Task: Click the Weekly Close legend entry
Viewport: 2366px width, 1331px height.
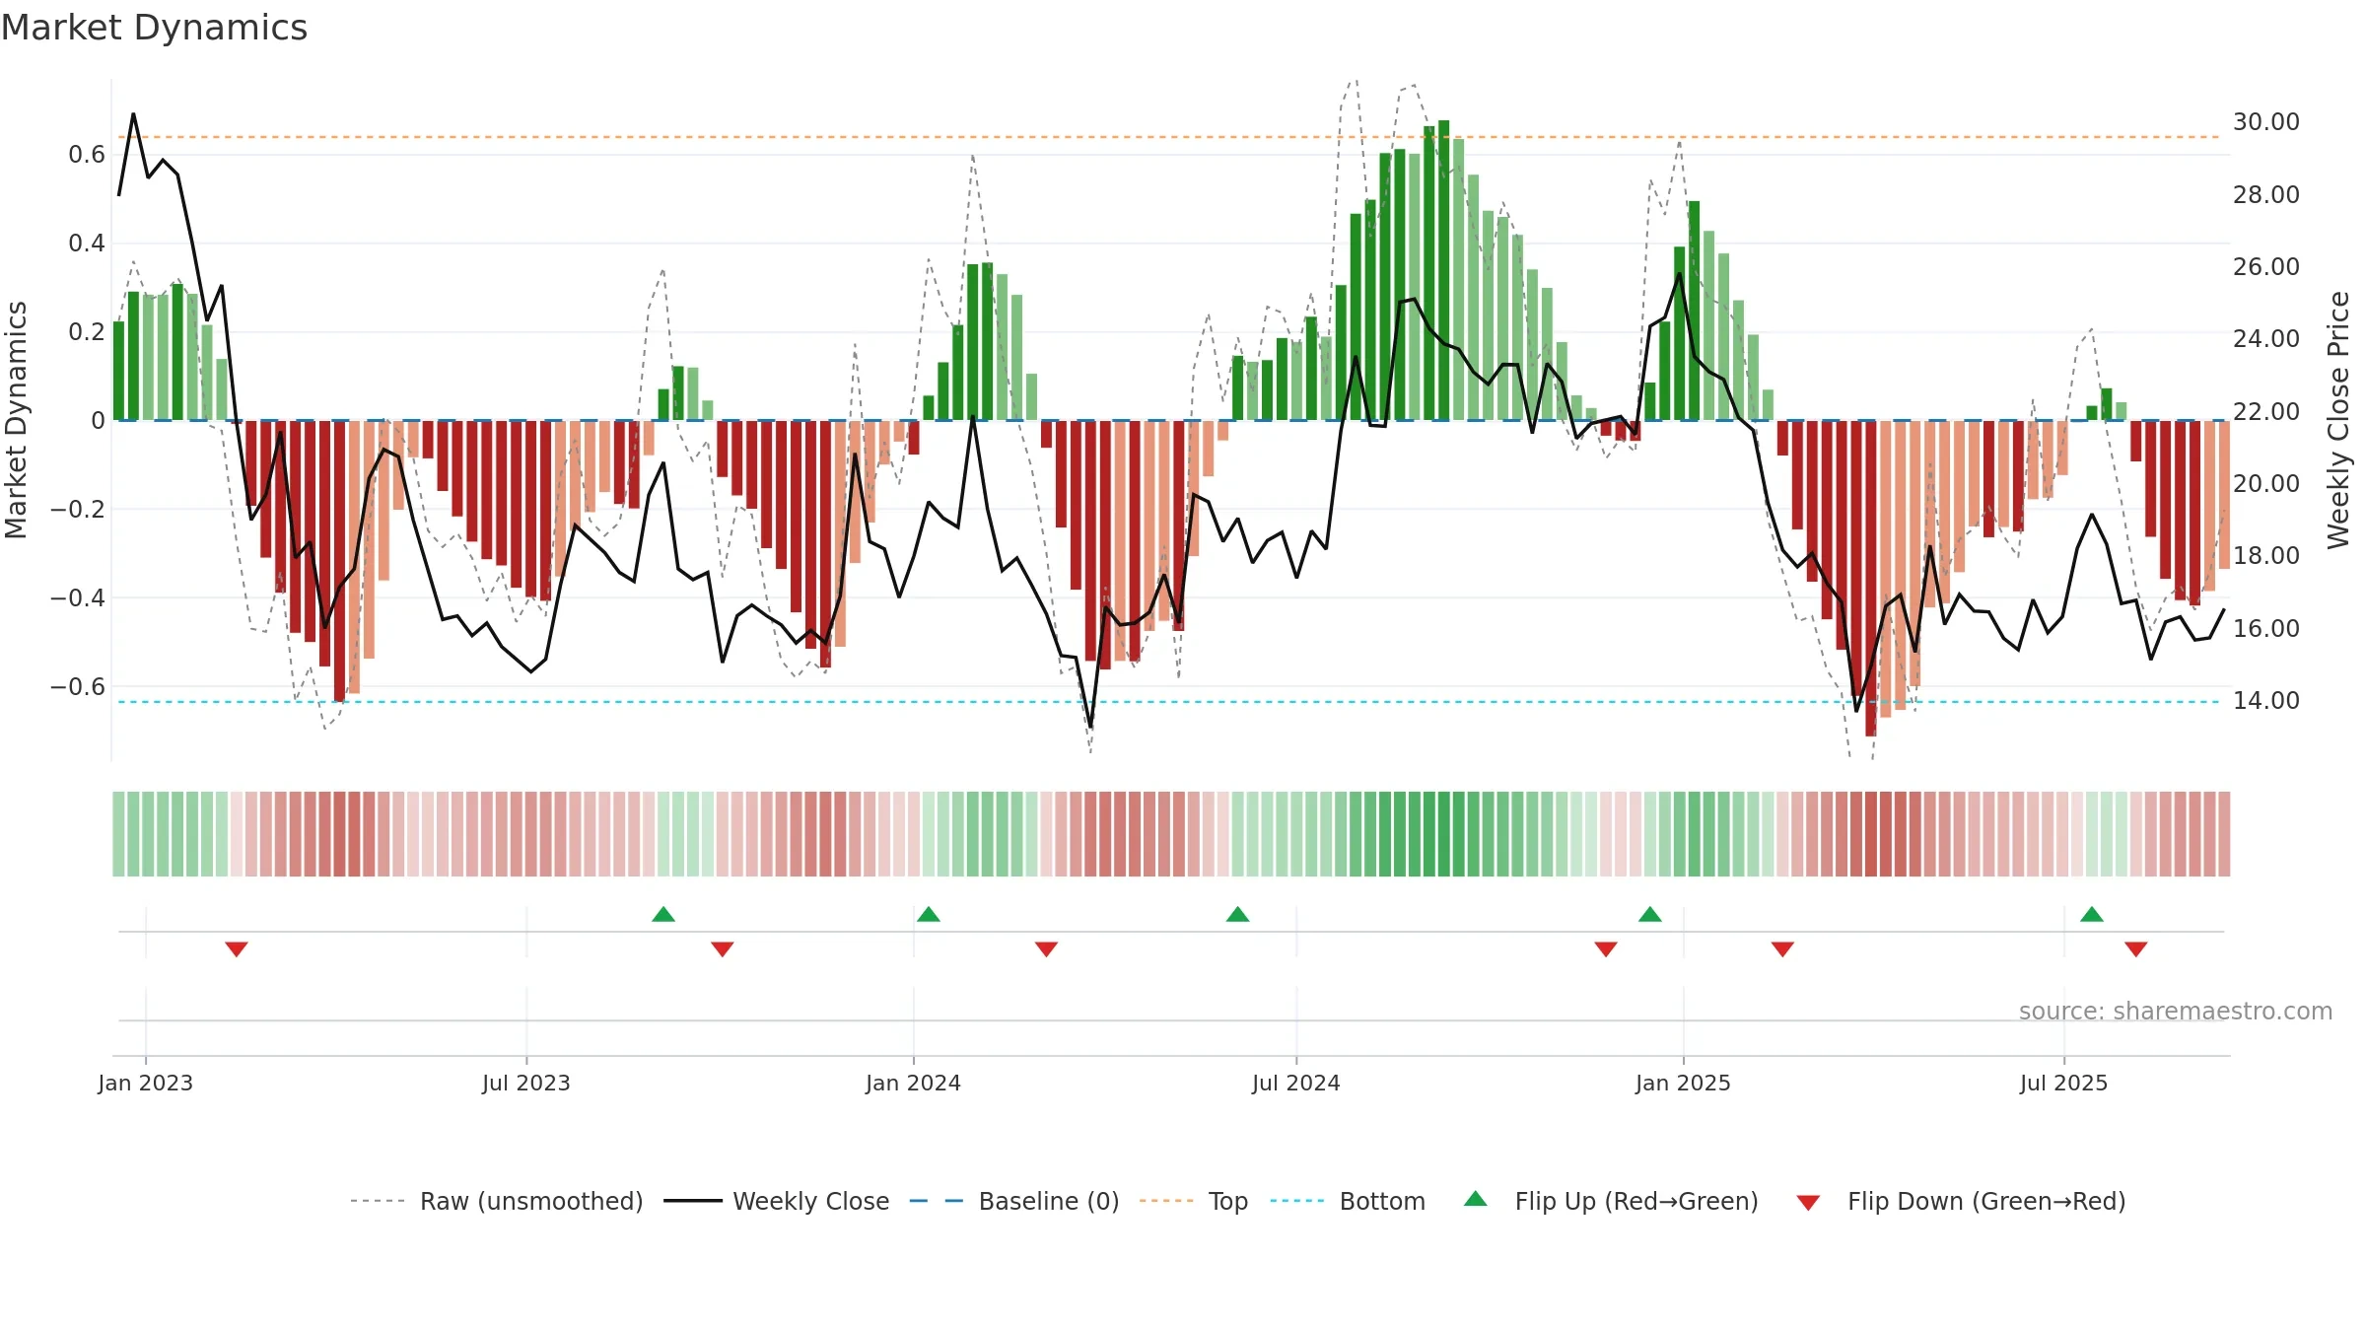Action: pyautogui.click(x=777, y=1201)
